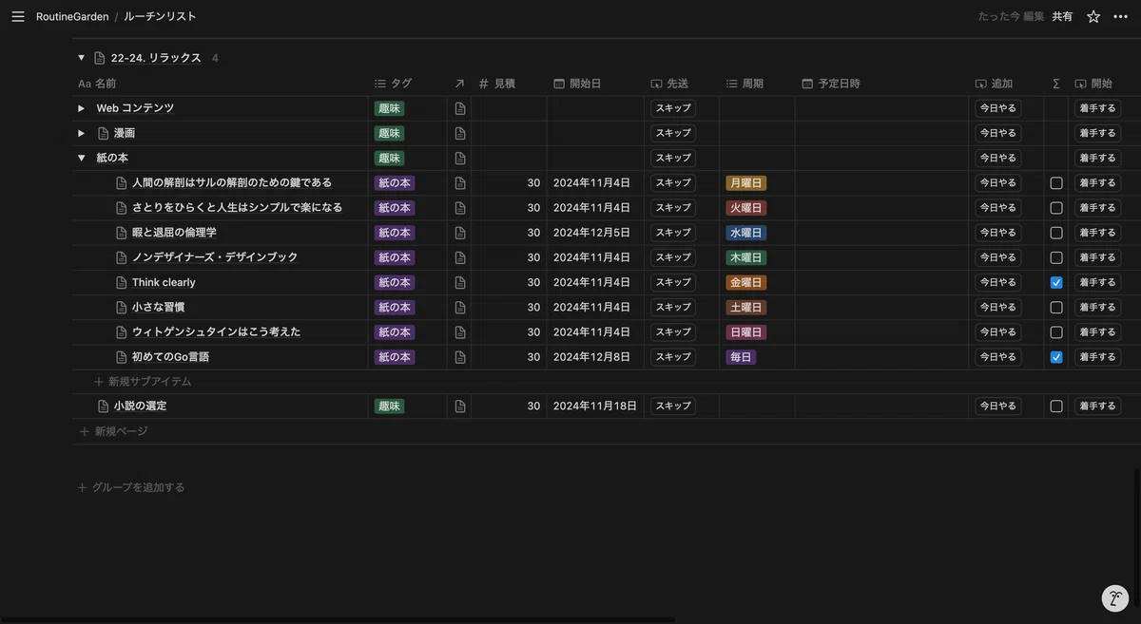This screenshot has height=624, width=1141.
Task: Click the たった今 編集 edit timestamp
Action: coord(1011,16)
